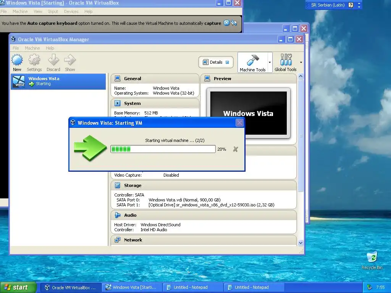This screenshot has width=391, height=293.
Task: Click the Windows Vista preview thumbnail
Action: 248,113
